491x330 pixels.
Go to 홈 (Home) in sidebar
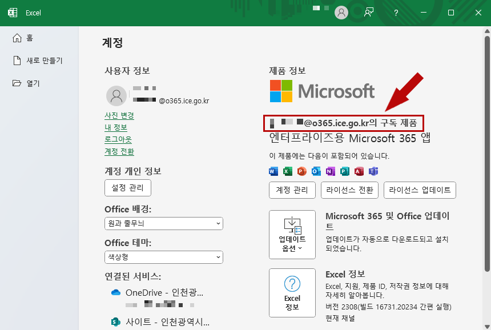coord(22,38)
